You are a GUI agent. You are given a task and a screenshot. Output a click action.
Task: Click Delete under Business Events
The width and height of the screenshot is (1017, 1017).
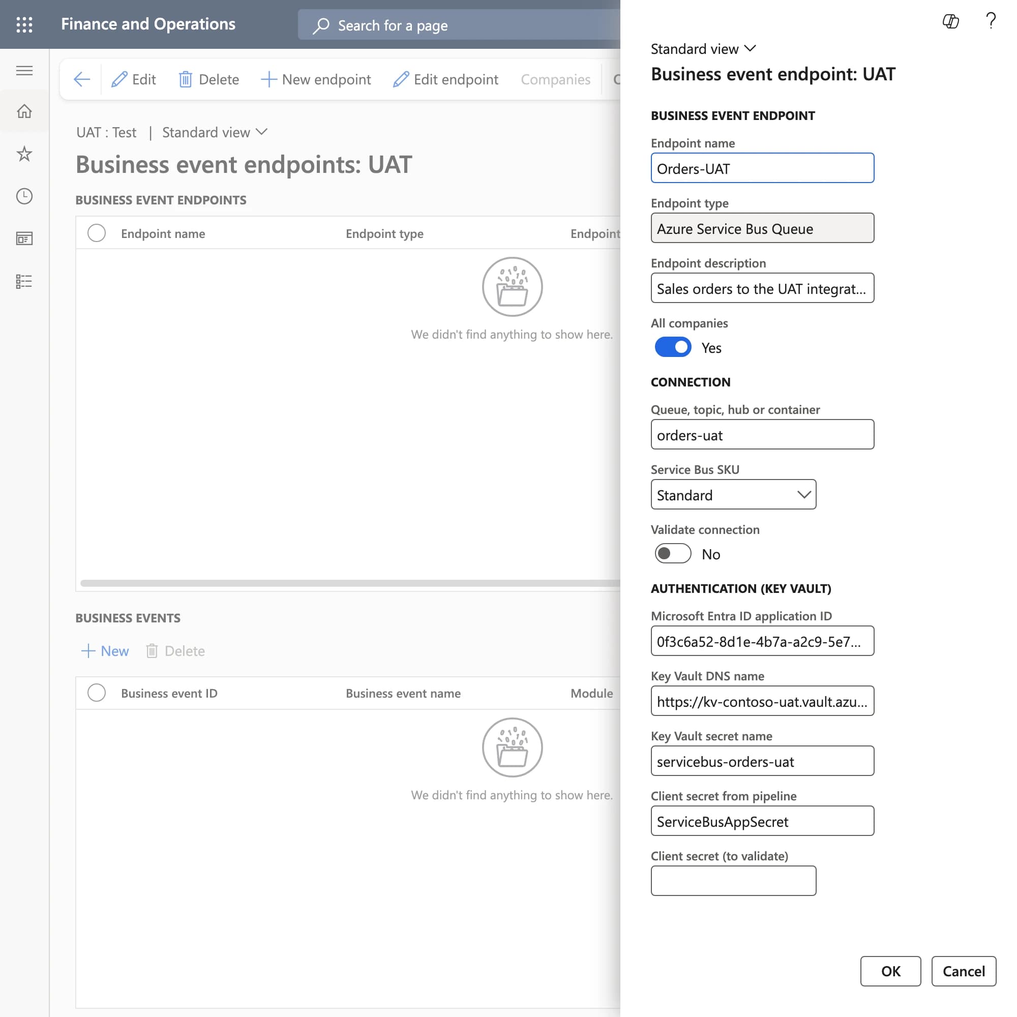(x=175, y=651)
